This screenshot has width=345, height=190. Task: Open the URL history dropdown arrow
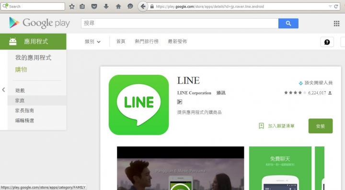(330, 6)
